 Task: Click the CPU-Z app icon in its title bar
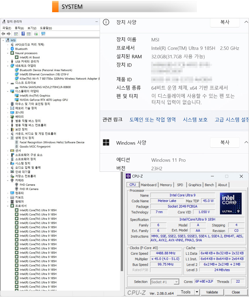point(128,176)
